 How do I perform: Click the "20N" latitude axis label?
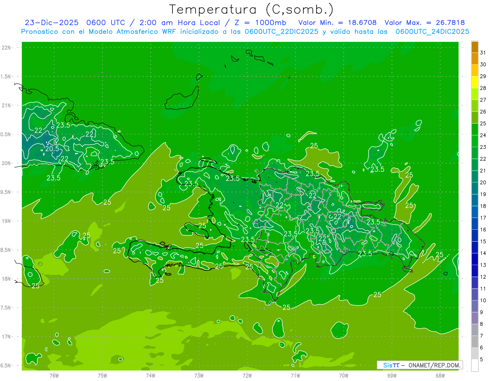pos(6,163)
